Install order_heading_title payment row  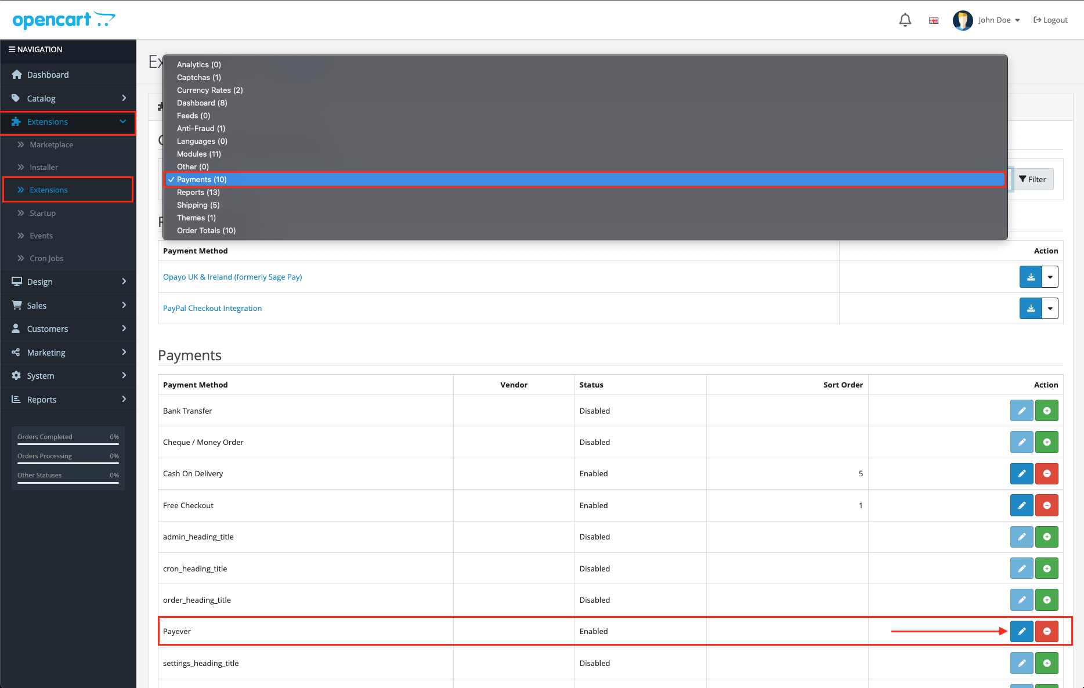click(1047, 600)
